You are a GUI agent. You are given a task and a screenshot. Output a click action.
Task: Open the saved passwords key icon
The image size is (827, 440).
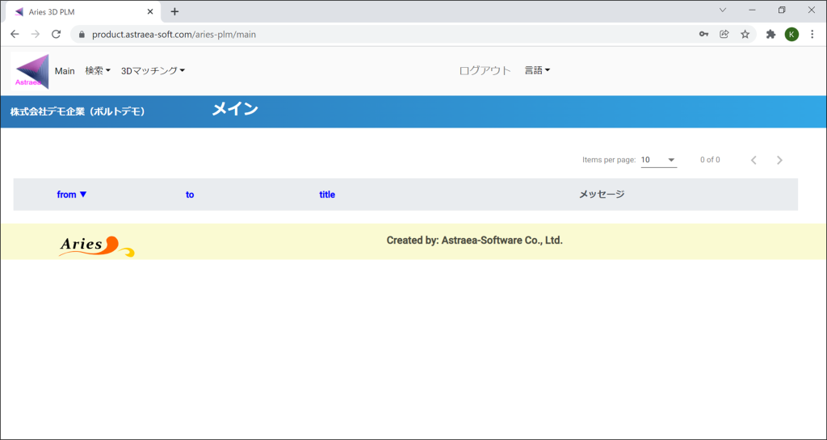703,34
